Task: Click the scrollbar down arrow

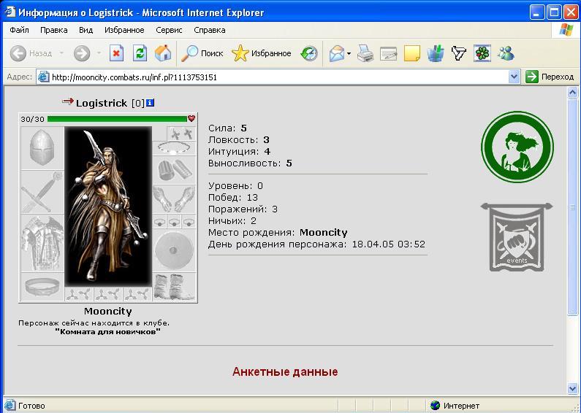Action: point(573,388)
